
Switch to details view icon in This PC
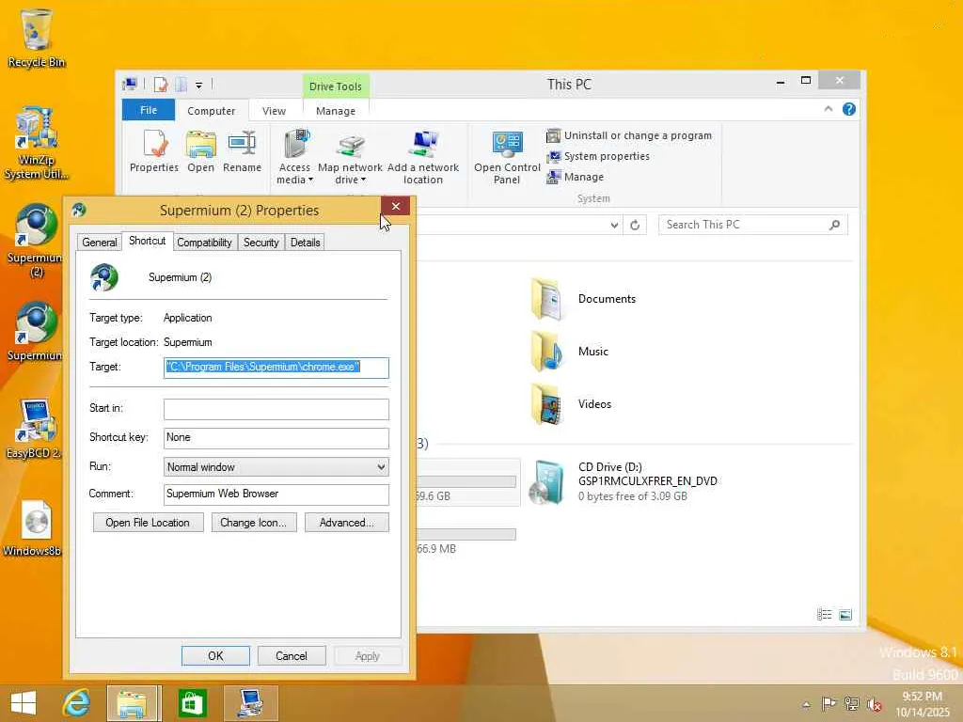(824, 615)
